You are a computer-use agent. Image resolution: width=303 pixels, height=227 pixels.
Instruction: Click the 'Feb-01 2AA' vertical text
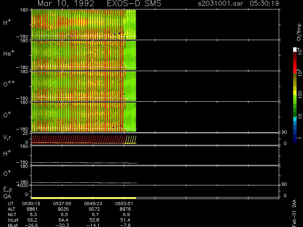[294, 213]
